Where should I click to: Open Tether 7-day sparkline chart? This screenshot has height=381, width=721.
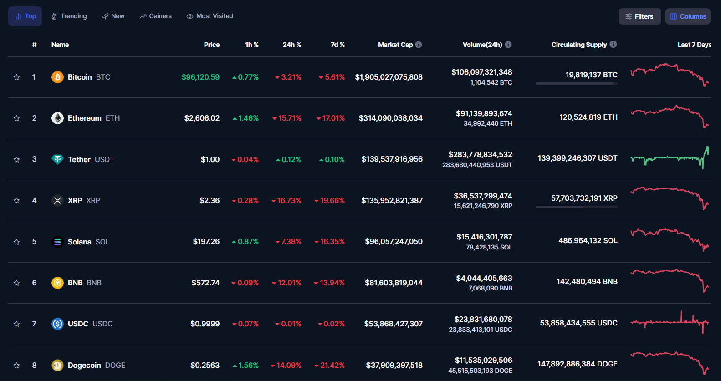coord(670,158)
